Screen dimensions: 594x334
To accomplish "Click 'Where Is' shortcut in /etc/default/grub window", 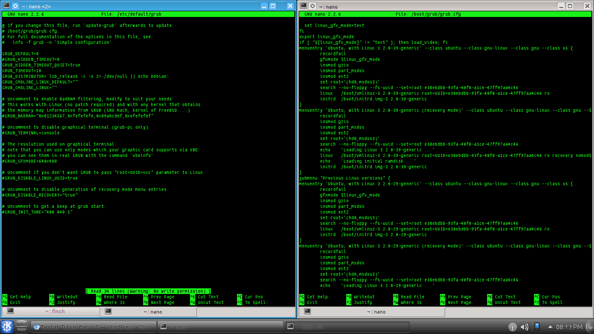I will pos(110,302).
